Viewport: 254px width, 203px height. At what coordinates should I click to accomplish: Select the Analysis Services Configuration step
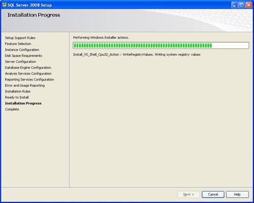pyautogui.click(x=28, y=74)
